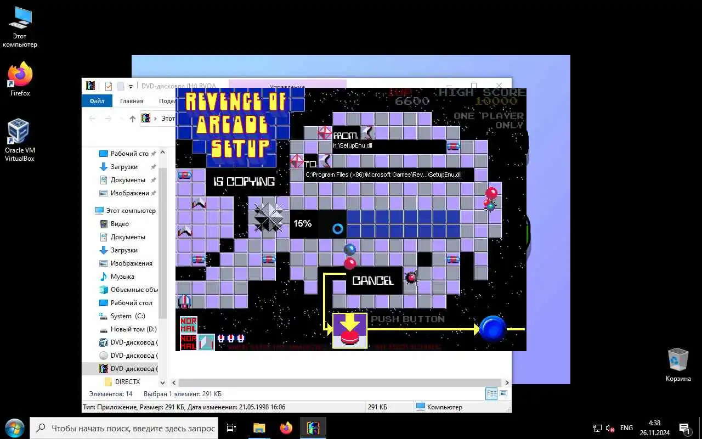The height and width of the screenshot is (439, 702).
Task: Open the Поделиться ribbon tab
Action: (167, 101)
